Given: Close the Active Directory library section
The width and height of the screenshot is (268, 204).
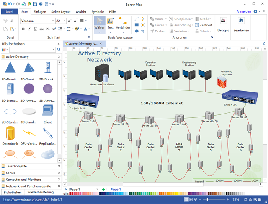Looking at the screenshot, I should pos(59,56).
